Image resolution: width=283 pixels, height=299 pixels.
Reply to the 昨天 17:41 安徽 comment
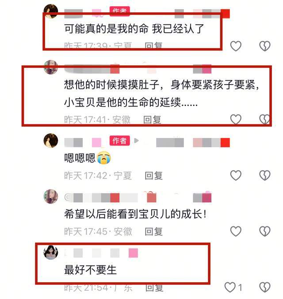click(152, 120)
